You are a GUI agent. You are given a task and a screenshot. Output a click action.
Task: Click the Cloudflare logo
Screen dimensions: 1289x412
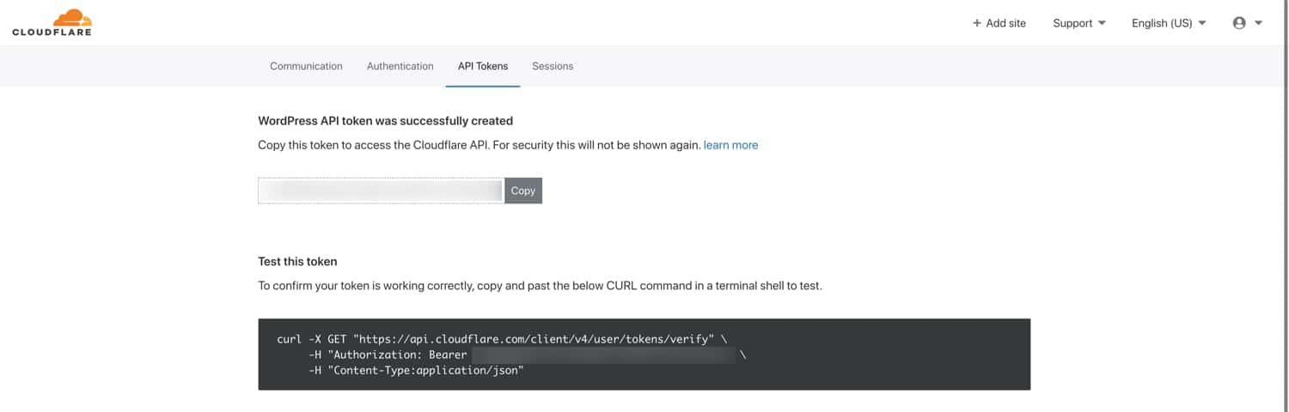pos(52,22)
